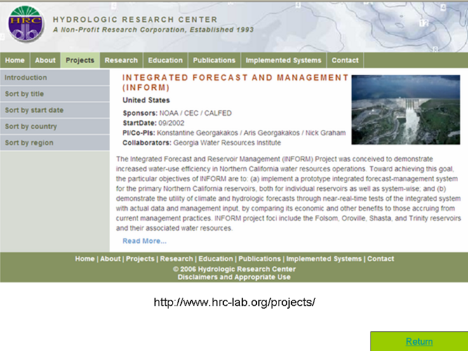Click the Hydrologic Research Center header title
Viewport: 468px width, 351px height.
135,20
